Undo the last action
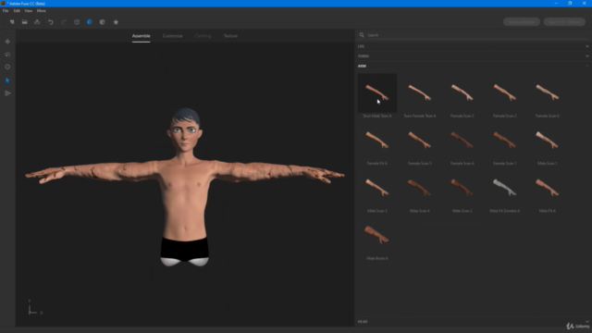This screenshot has height=333, width=592. pos(51,22)
